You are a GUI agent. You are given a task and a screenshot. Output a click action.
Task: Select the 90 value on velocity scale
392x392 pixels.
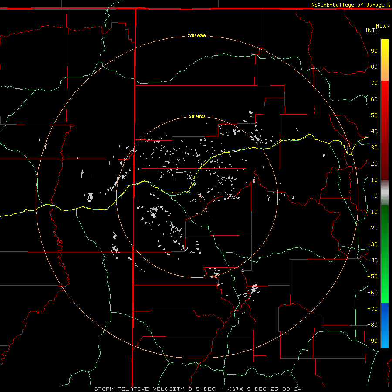(374, 51)
